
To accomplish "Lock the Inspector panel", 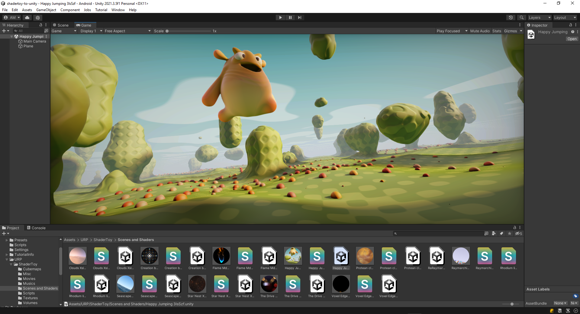I will [571, 25].
